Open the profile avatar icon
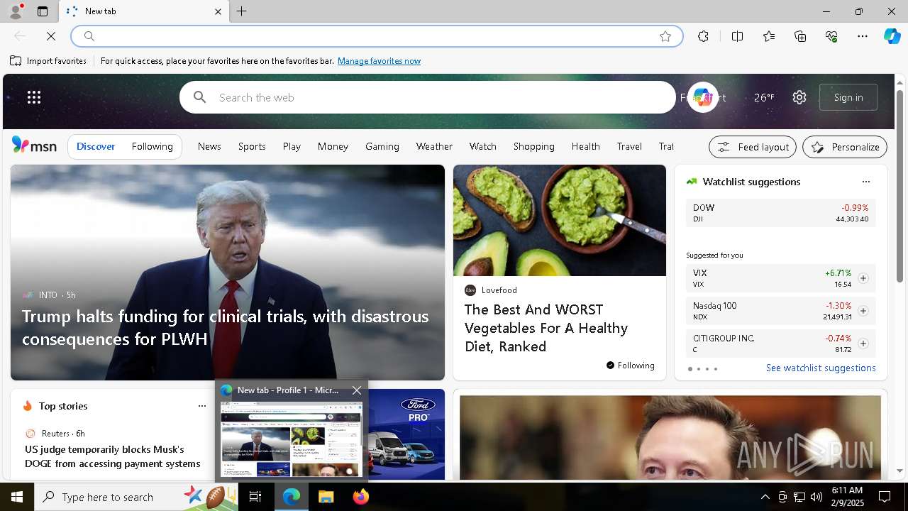Viewport: 908px width, 511px height. (15, 11)
